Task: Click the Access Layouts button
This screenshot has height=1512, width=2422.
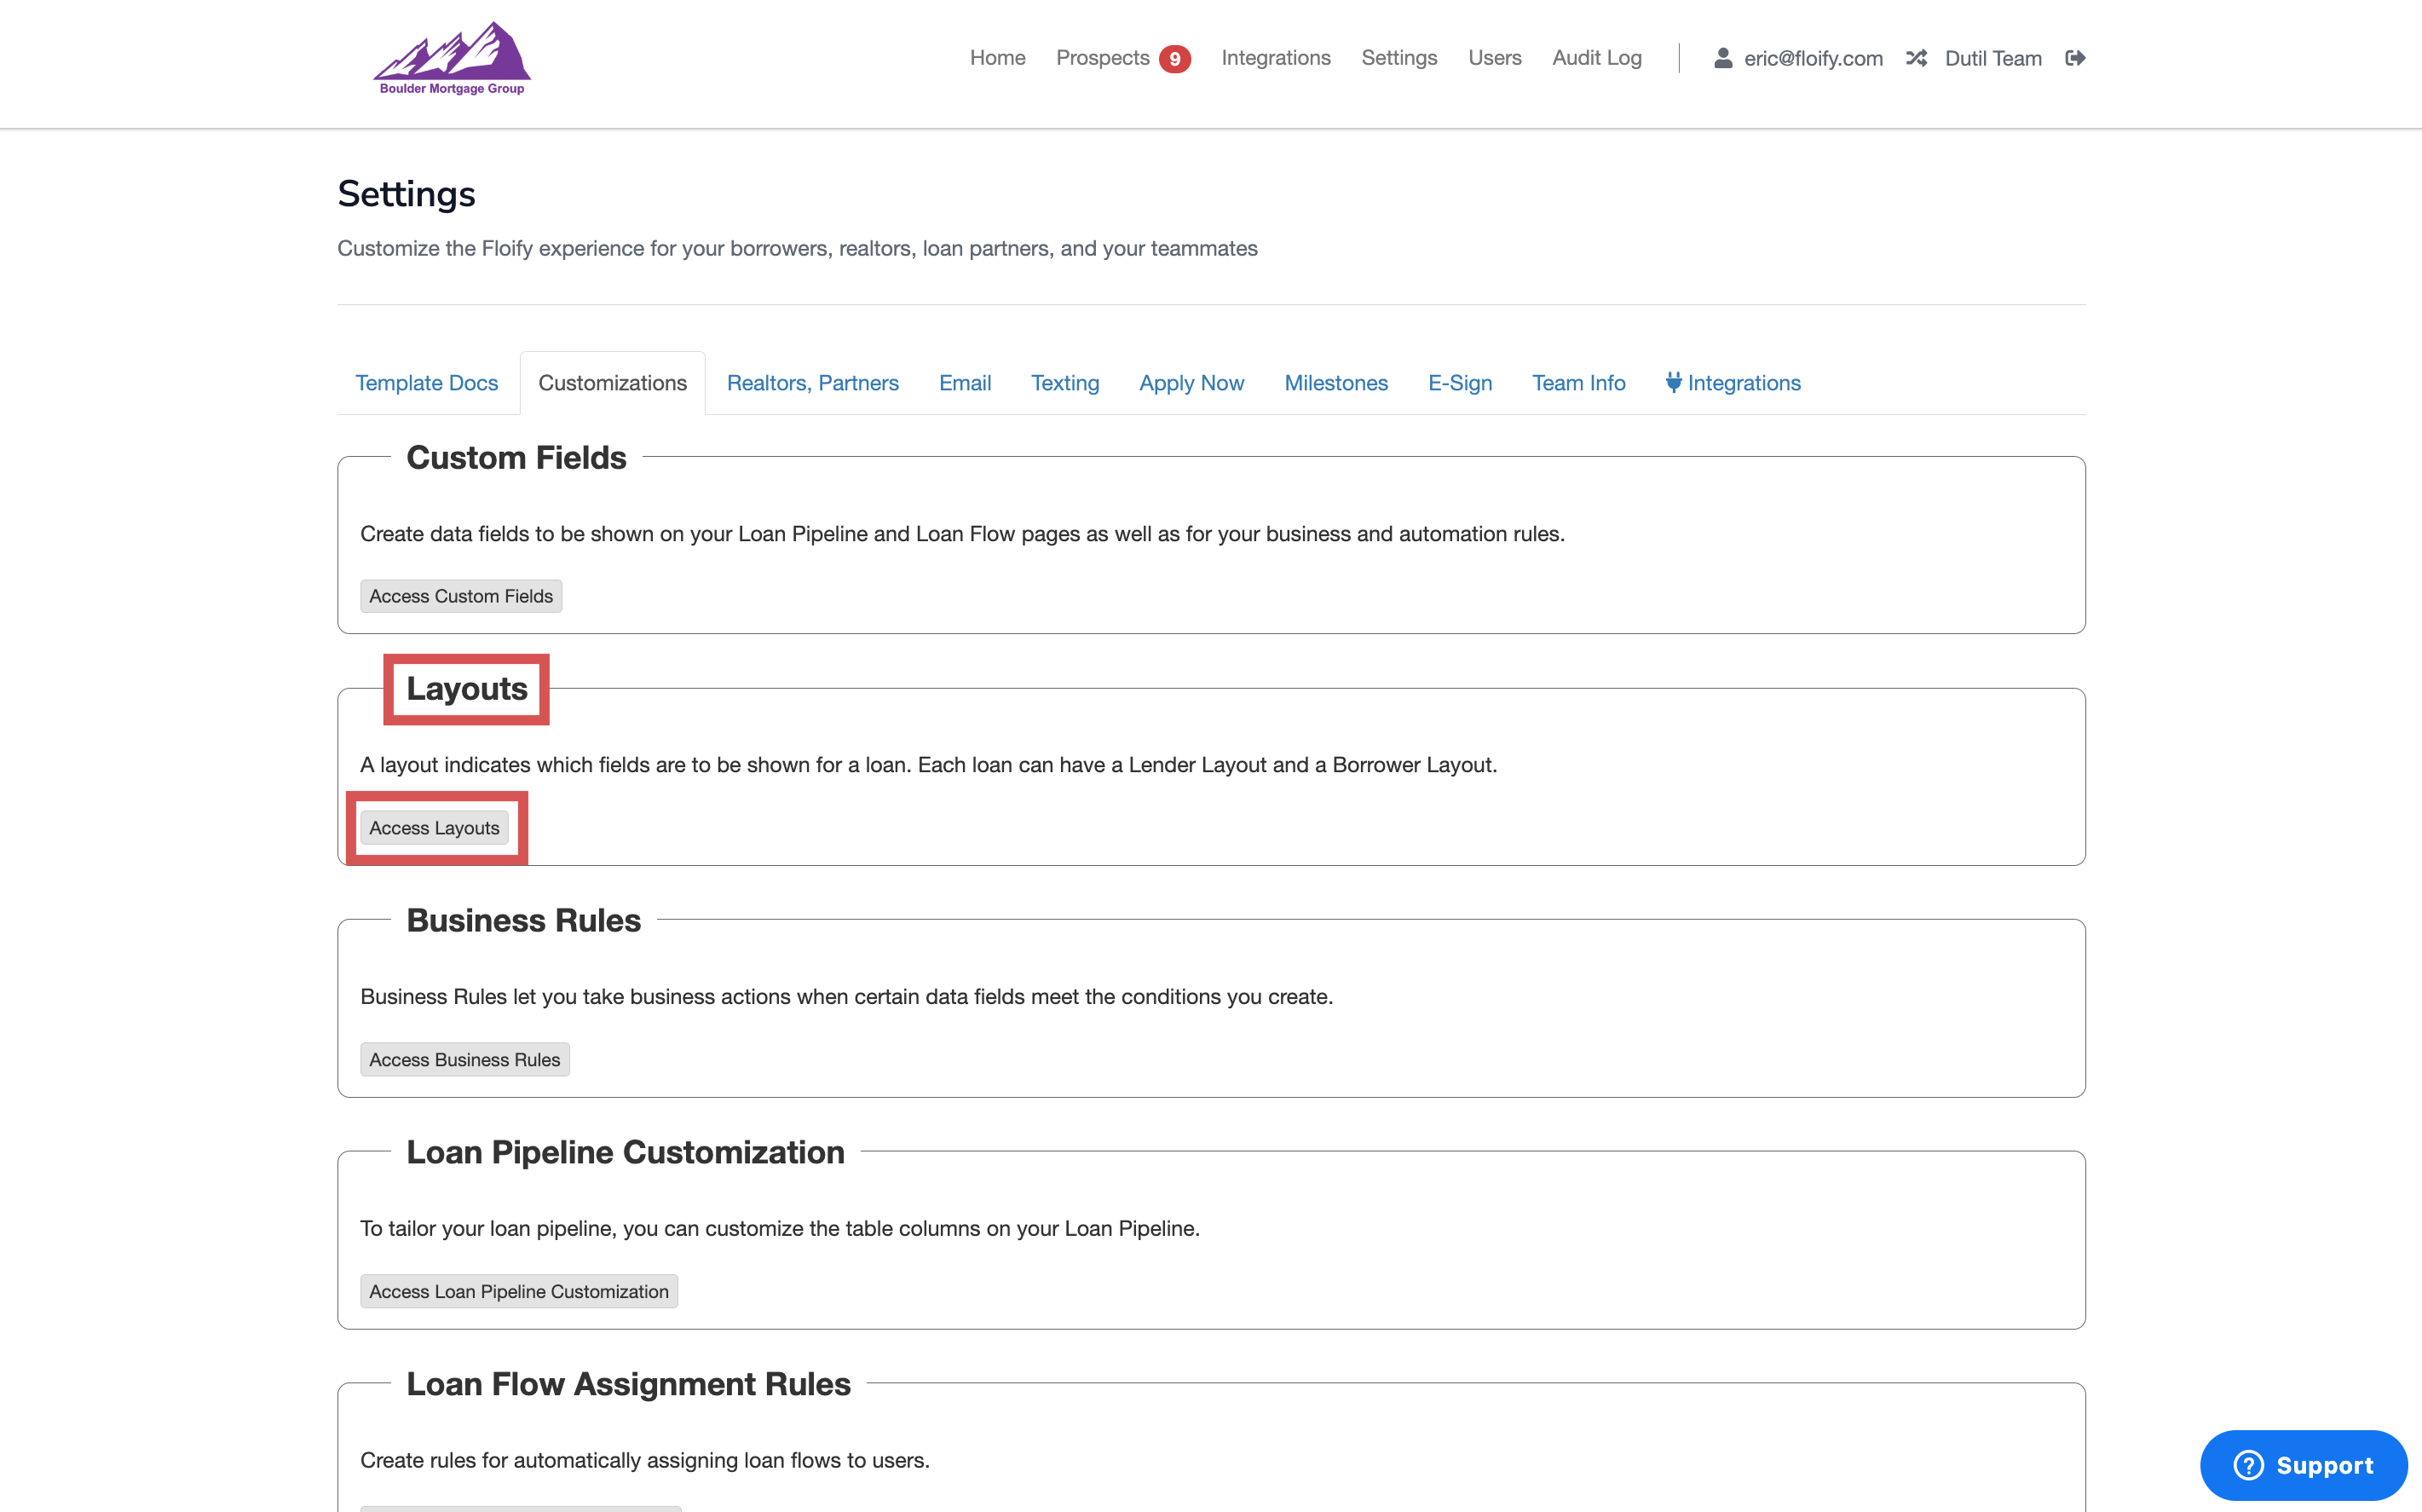Action: coord(434,828)
